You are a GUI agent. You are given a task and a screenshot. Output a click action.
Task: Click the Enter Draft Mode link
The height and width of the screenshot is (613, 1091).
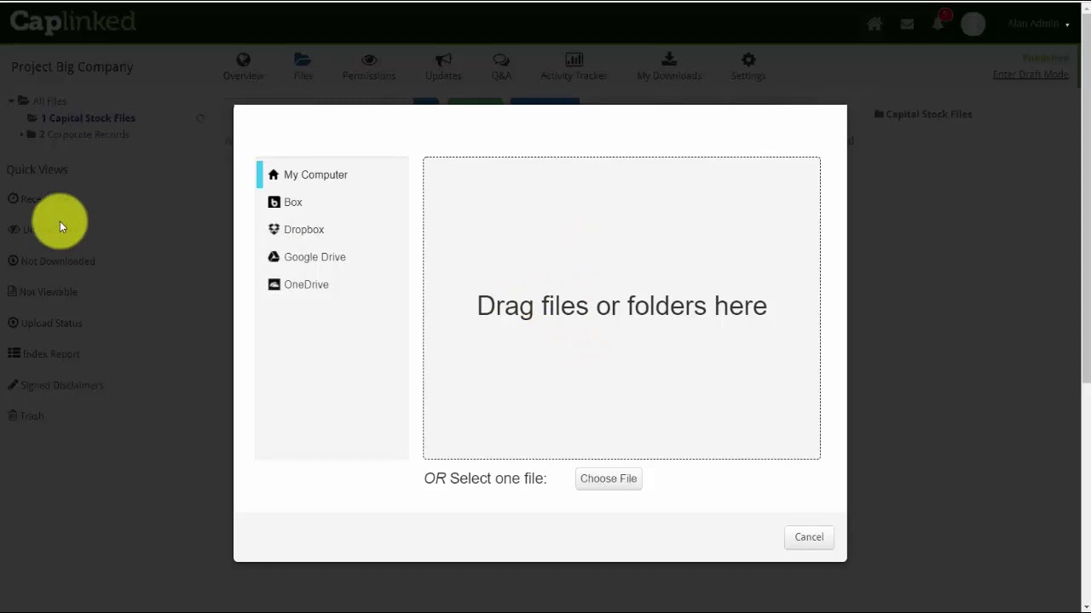1030,74
